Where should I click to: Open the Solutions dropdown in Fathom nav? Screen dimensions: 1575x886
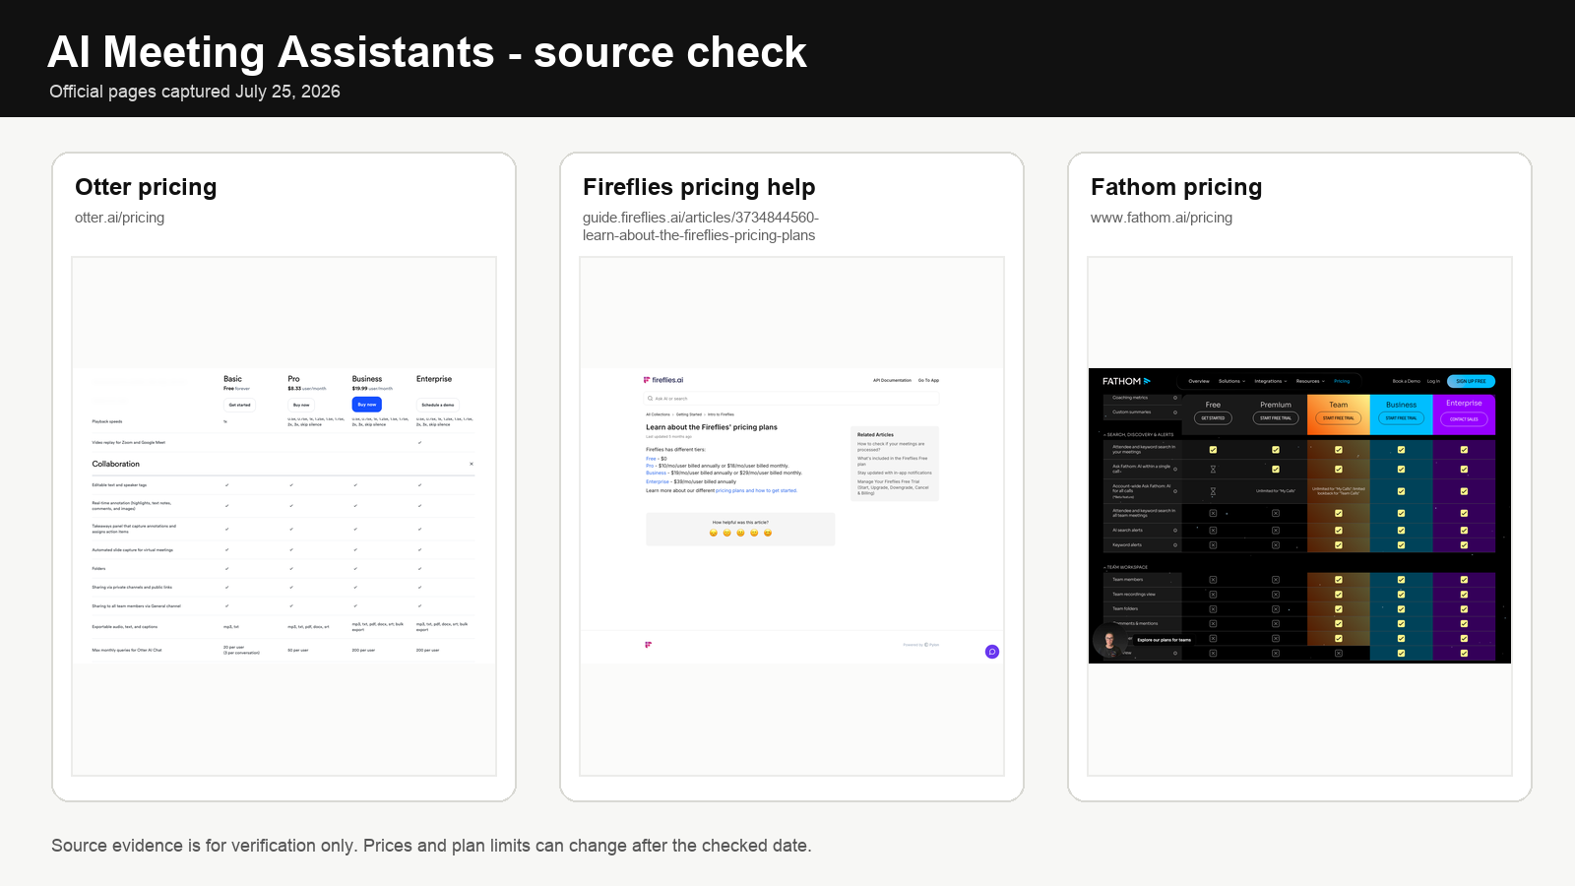click(1232, 381)
